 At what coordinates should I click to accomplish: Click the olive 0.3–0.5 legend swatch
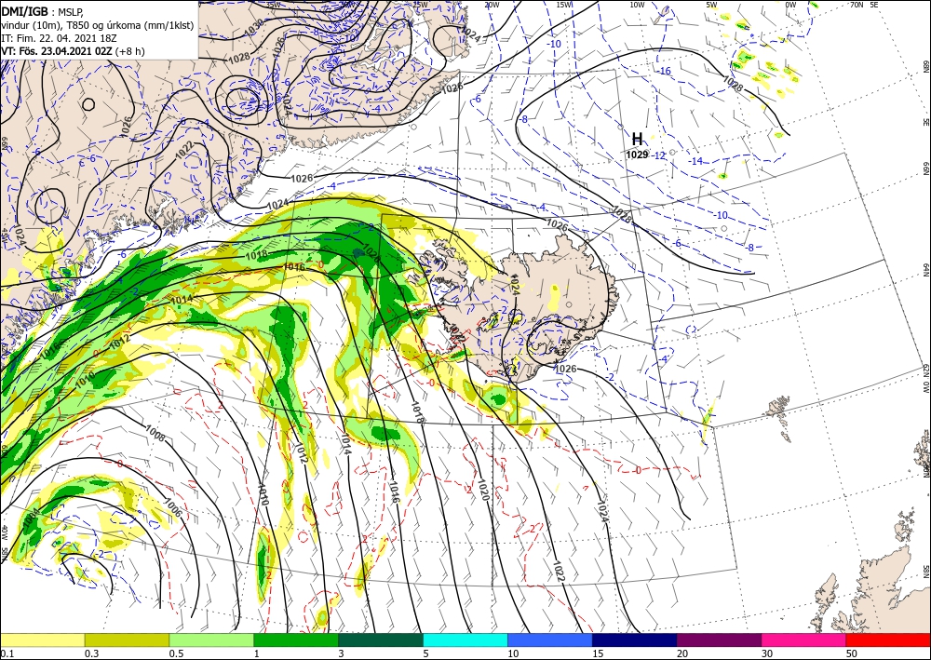click(127, 640)
